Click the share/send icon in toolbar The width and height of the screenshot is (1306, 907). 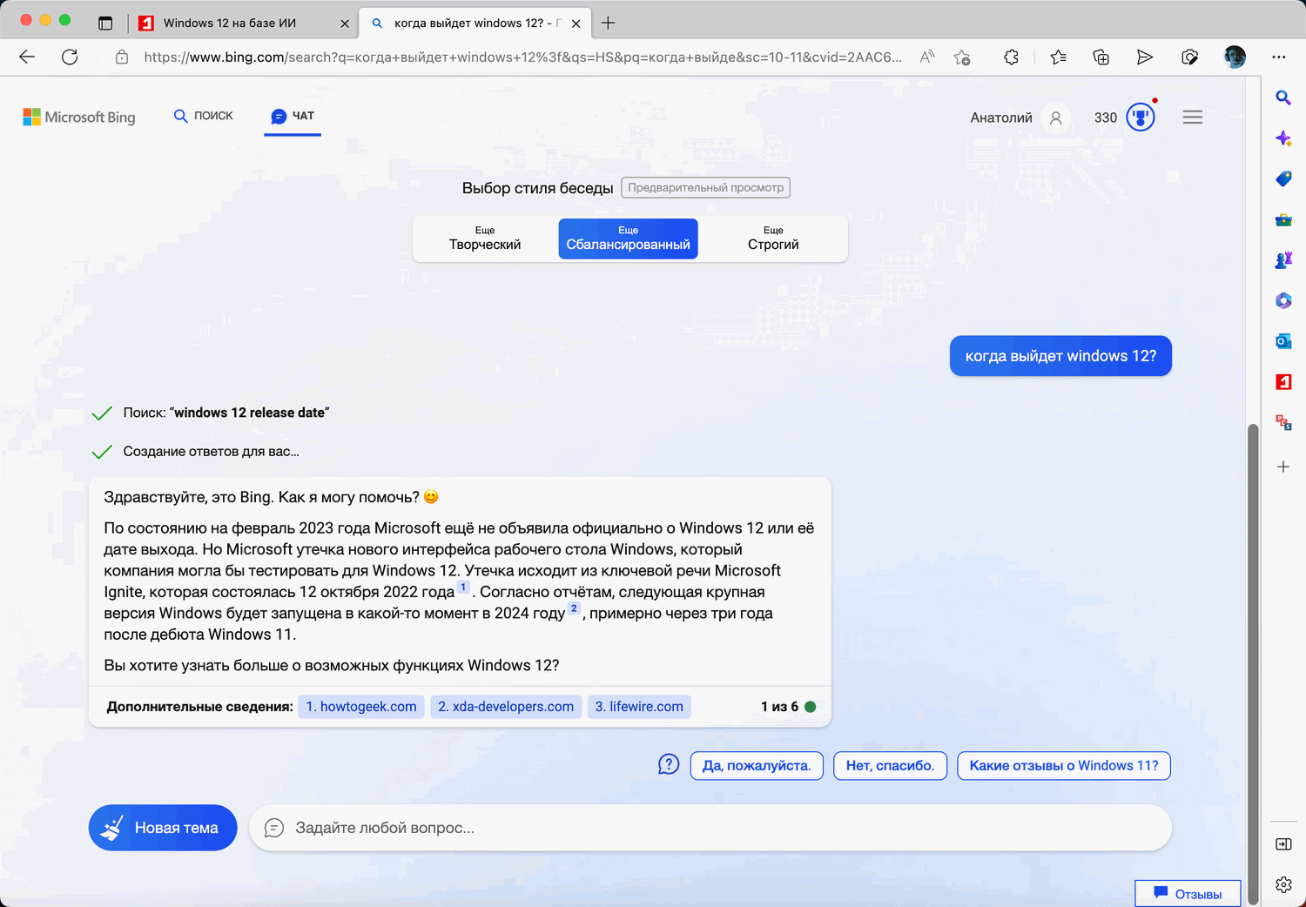1145,57
